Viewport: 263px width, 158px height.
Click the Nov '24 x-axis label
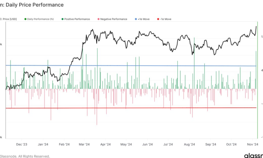tap(252, 145)
